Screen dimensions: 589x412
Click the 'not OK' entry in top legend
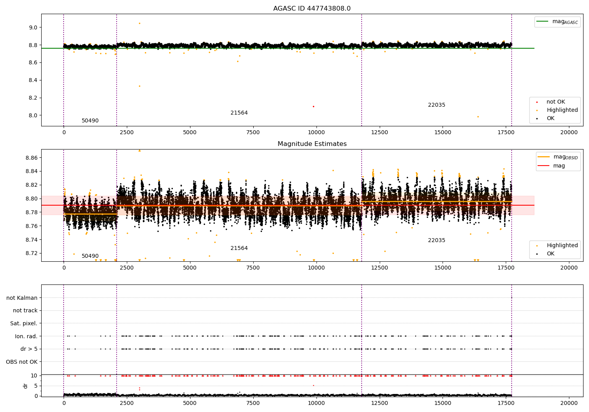556,102
